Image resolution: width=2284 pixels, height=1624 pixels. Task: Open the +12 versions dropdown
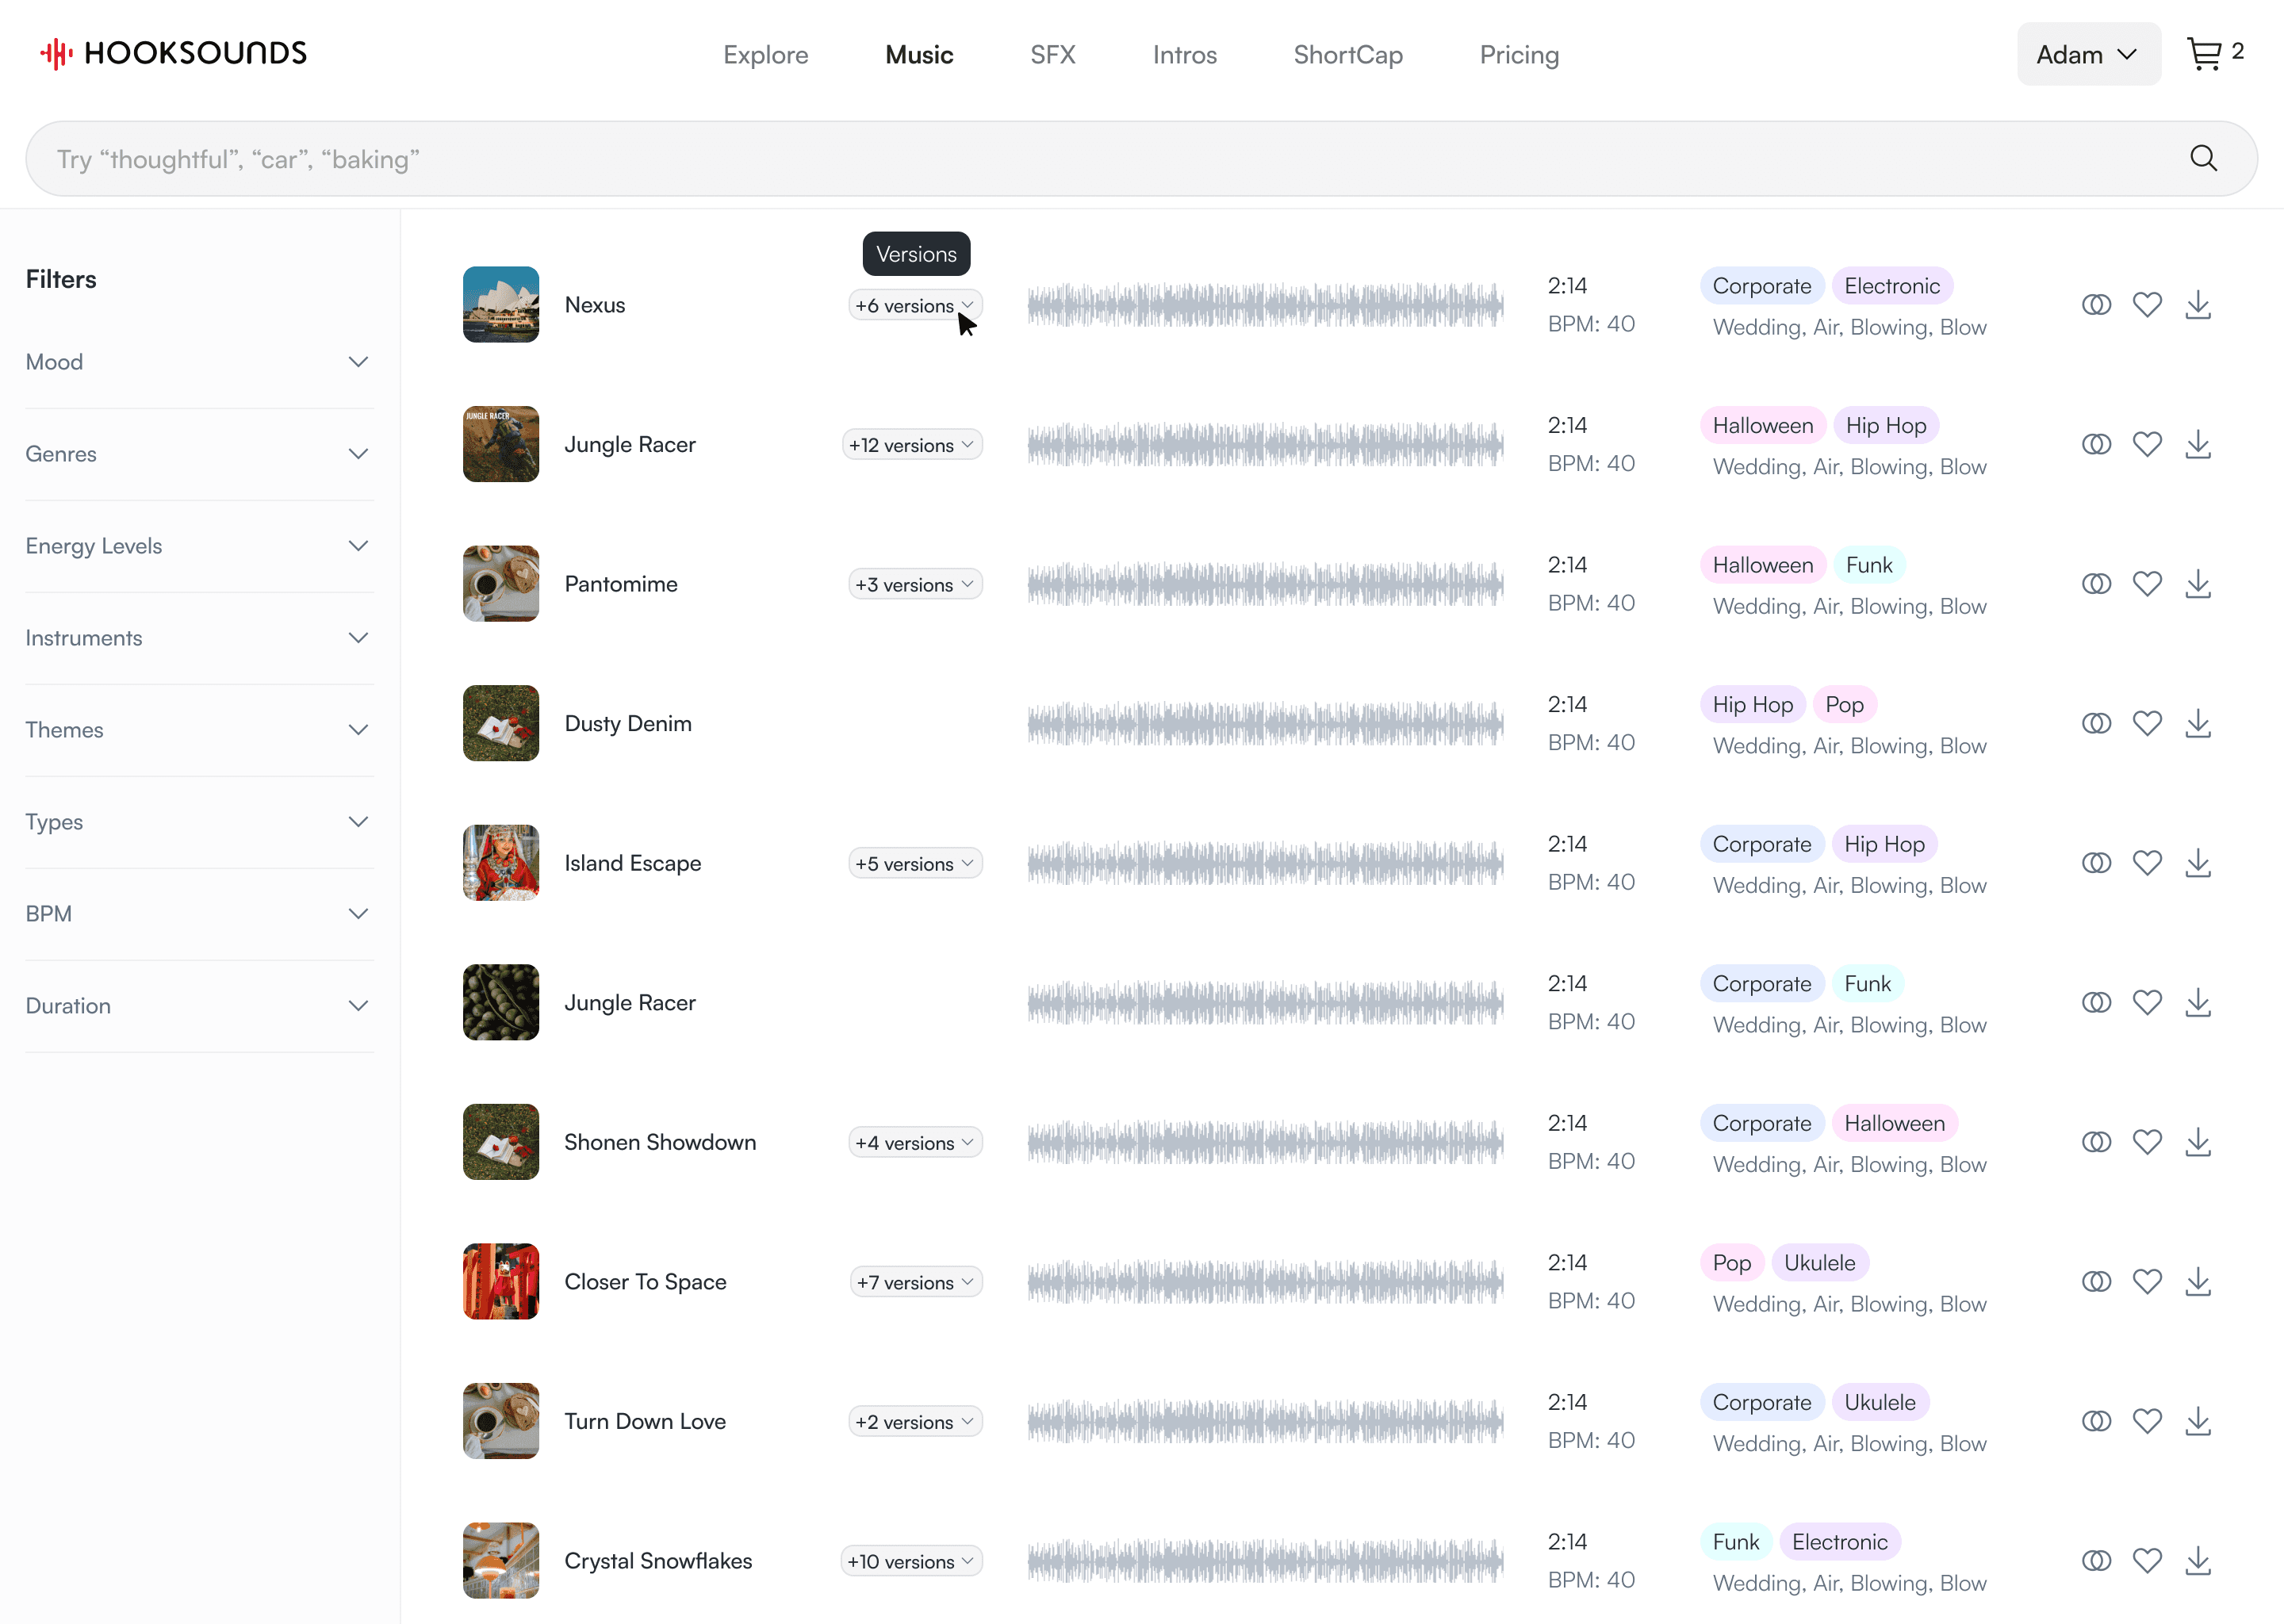(911, 445)
